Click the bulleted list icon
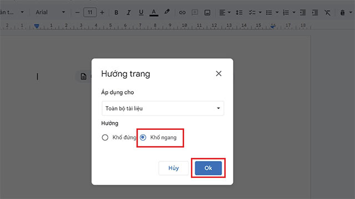 (x=268, y=13)
